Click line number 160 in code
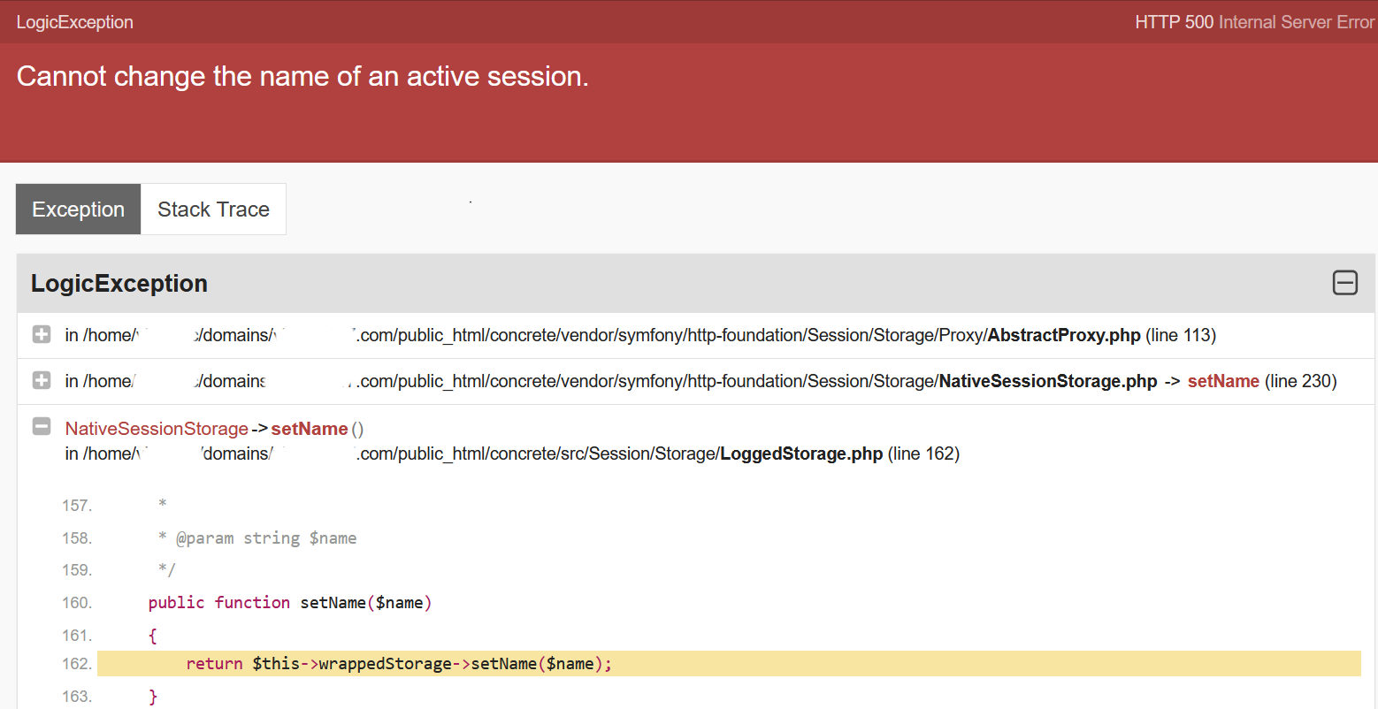1378x709 pixels. point(77,603)
